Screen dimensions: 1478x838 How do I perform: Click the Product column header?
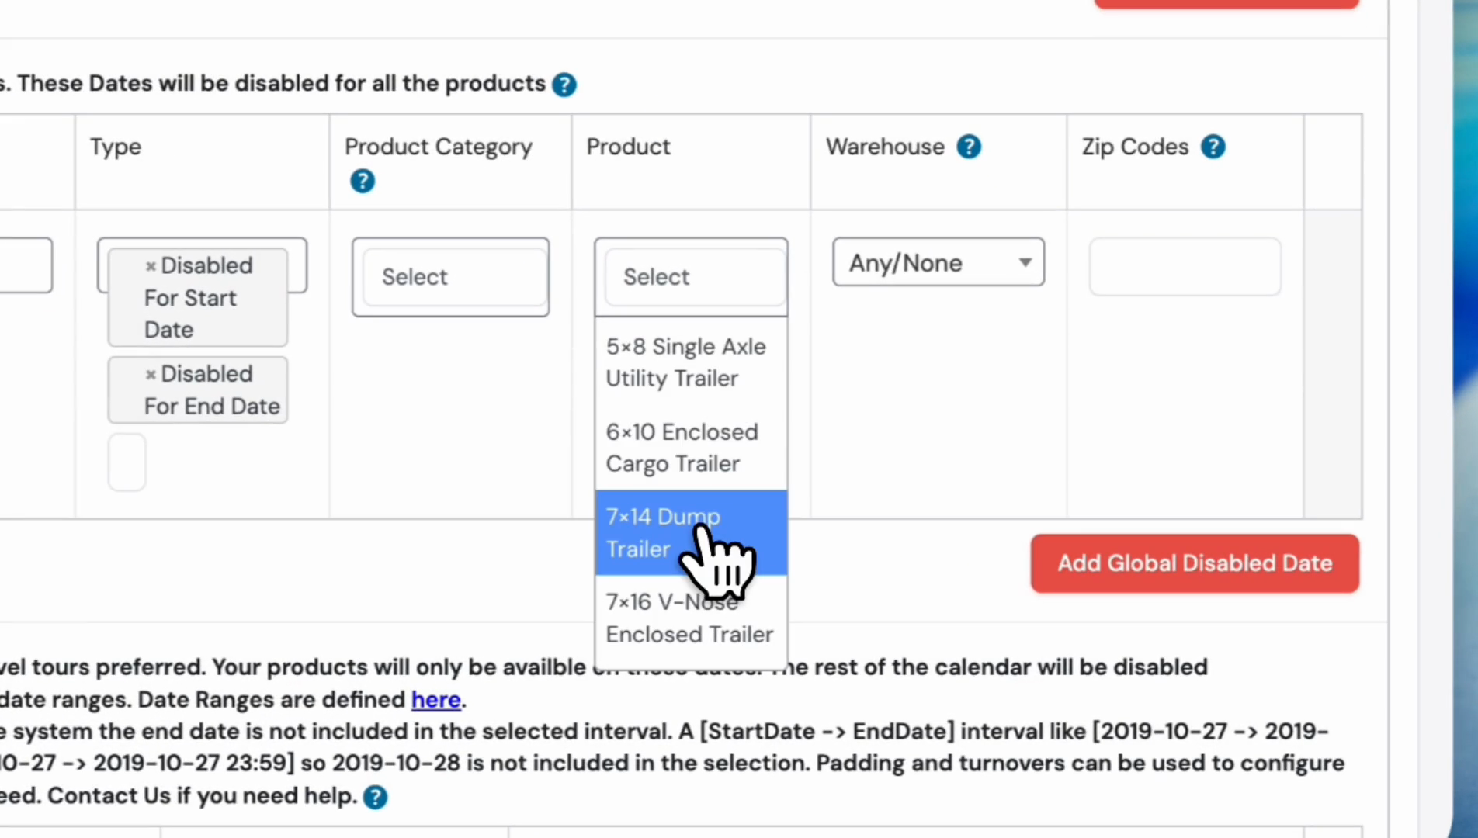[628, 147]
